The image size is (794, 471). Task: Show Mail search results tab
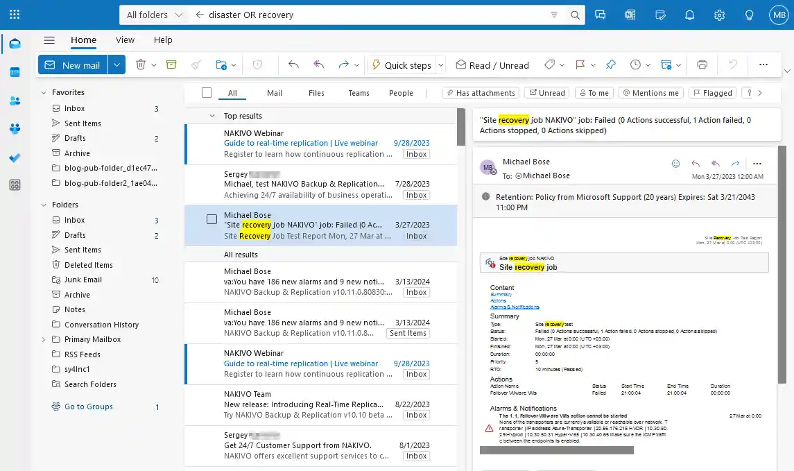pyautogui.click(x=275, y=93)
